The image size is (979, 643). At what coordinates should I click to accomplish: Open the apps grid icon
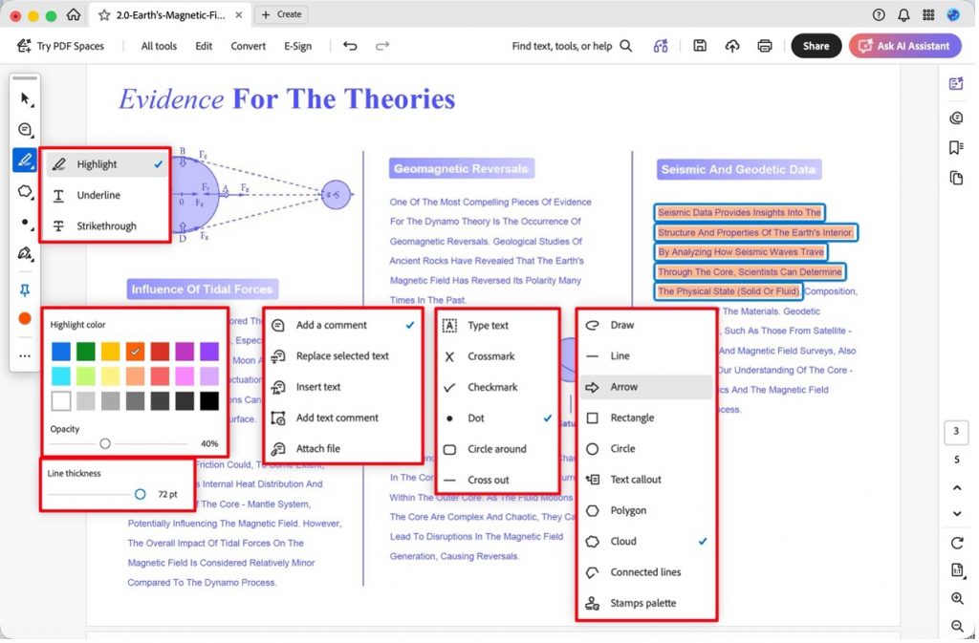click(928, 15)
